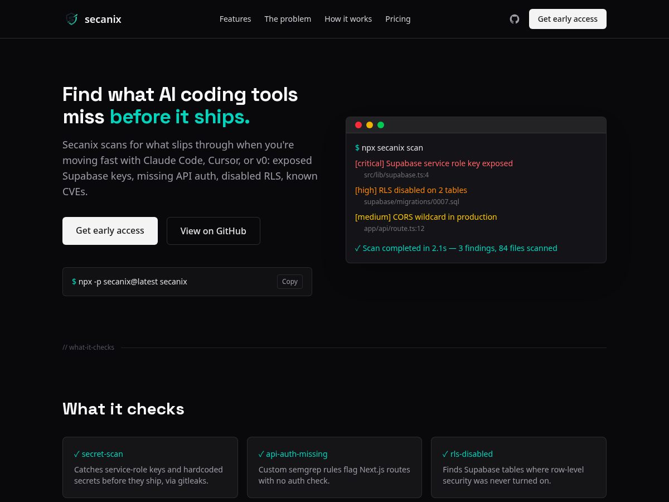Click the // what-it-checks section label
Viewport: 669px width, 502px height.
(88, 347)
